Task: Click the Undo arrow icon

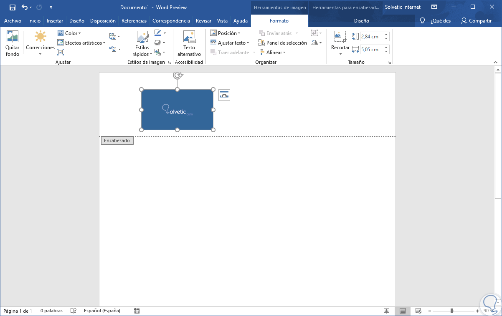Action: (25, 7)
